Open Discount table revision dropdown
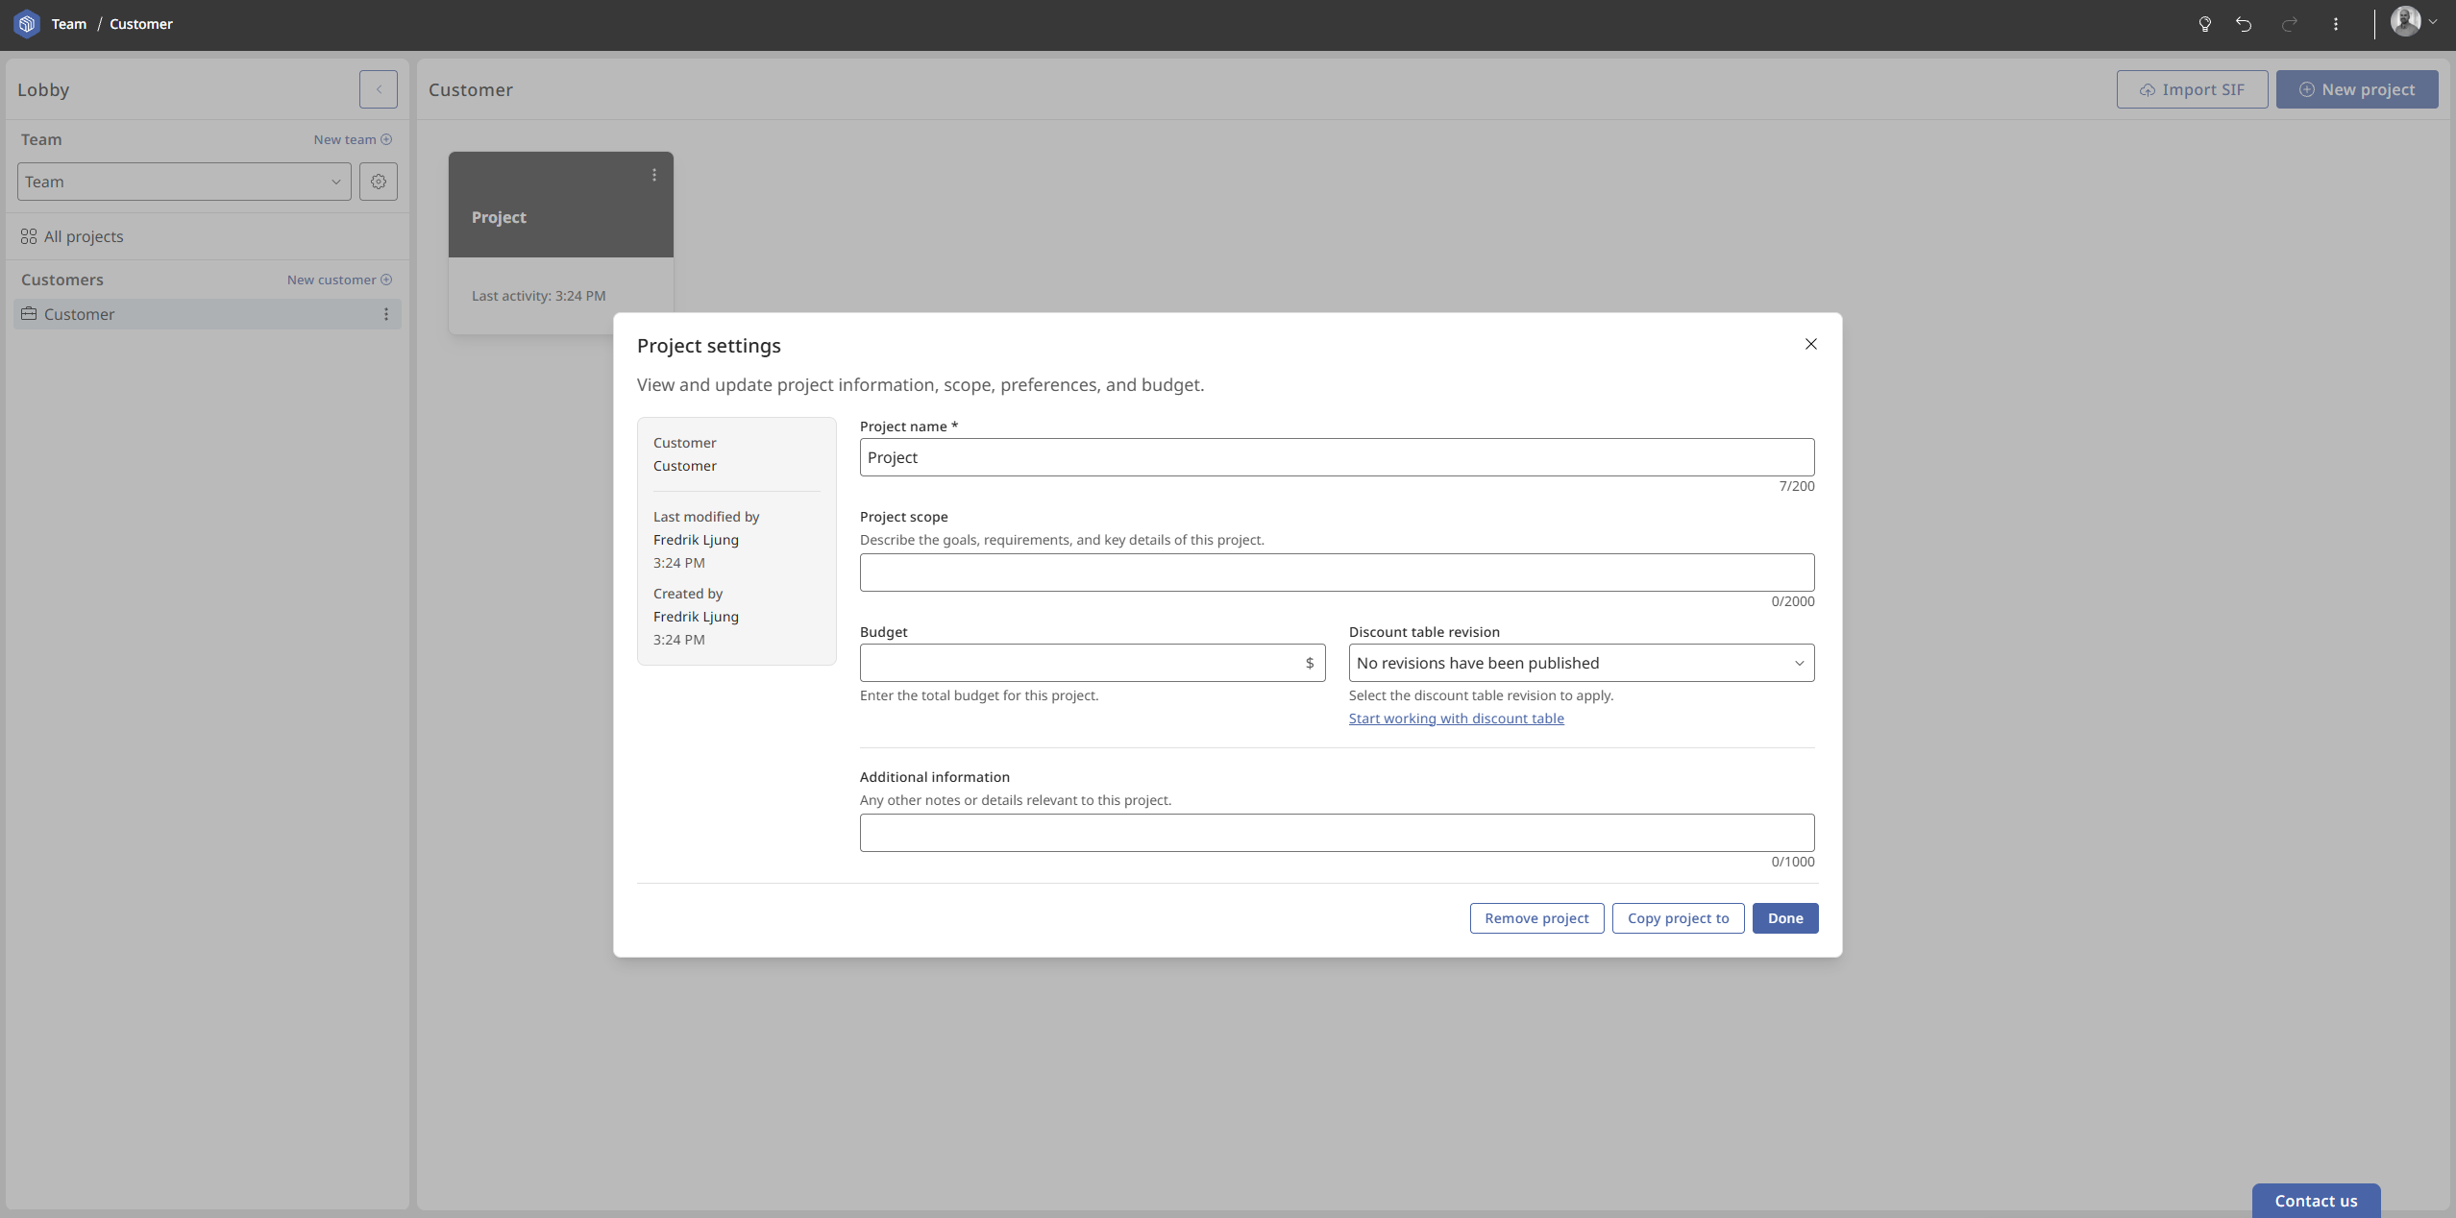This screenshot has width=2456, height=1218. pos(1582,663)
